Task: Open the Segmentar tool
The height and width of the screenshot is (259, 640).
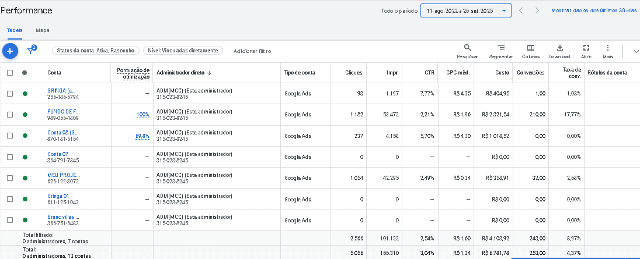Action: click(x=500, y=51)
